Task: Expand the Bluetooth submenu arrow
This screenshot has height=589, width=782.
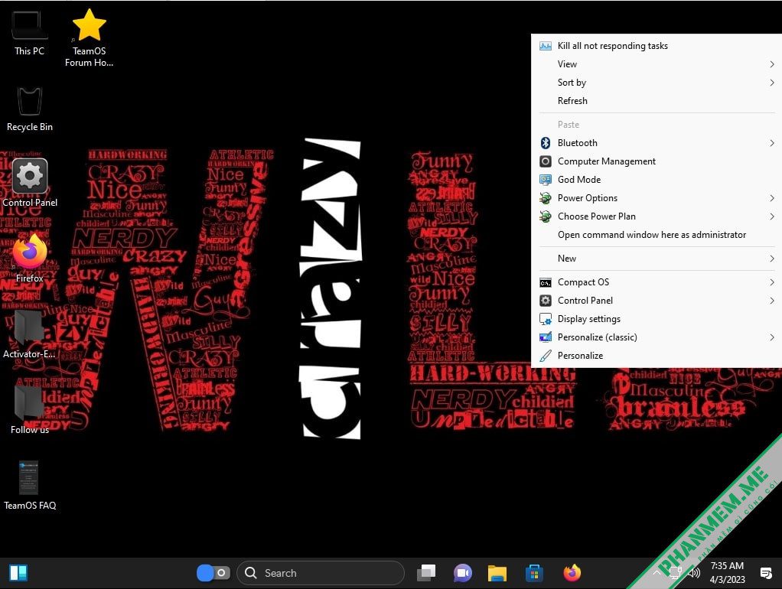Action: click(x=771, y=143)
